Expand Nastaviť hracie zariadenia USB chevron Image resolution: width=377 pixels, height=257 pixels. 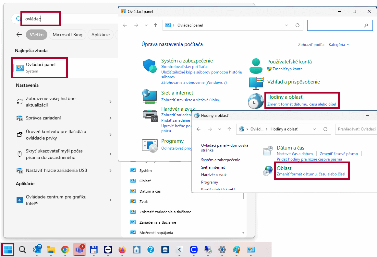(110, 171)
